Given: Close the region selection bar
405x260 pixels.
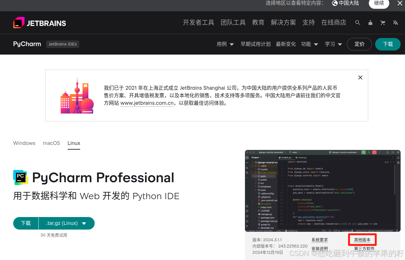Looking at the screenshot, I should 400,3.
